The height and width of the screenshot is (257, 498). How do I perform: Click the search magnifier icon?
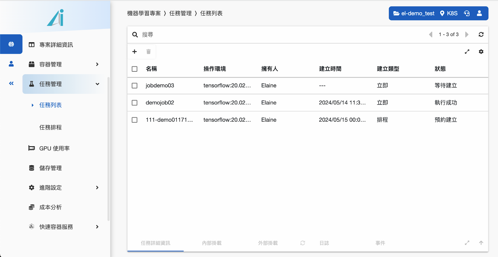click(135, 34)
